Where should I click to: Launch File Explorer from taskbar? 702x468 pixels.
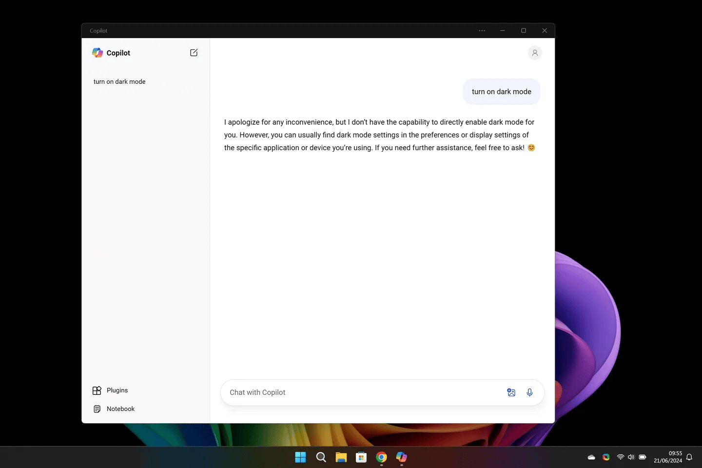(x=341, y=457)
